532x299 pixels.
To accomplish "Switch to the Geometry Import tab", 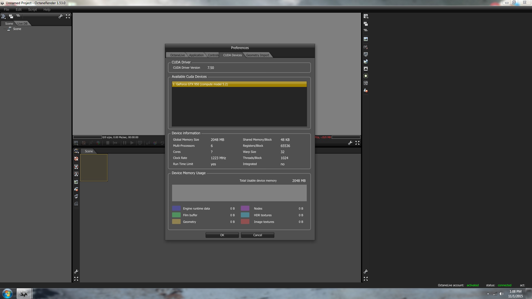I will point(257,55).
